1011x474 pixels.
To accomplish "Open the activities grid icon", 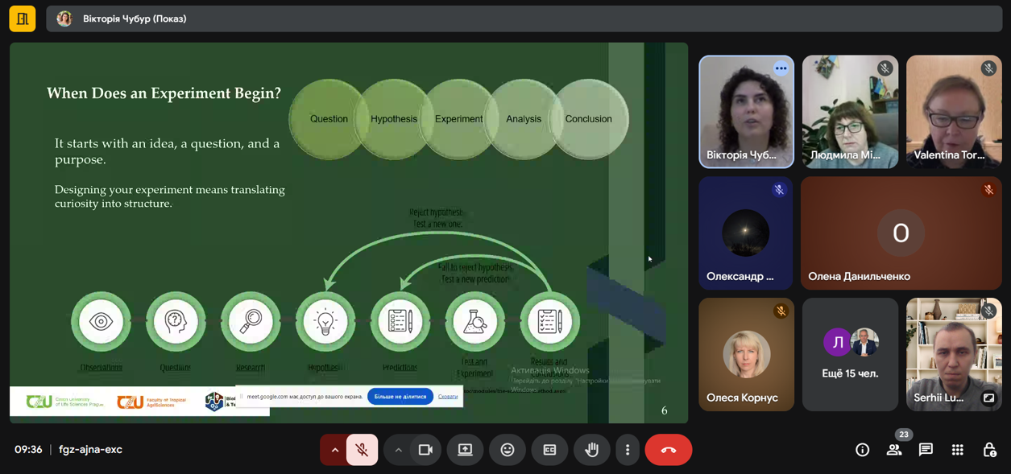I will pyautogui.click(x=957, y=450).
